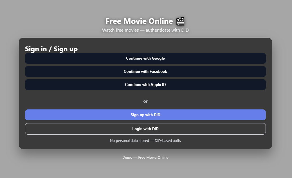Authenticate through Facebook login option
This screenshot has width=292, height=178.
click(x=145, y=72)
